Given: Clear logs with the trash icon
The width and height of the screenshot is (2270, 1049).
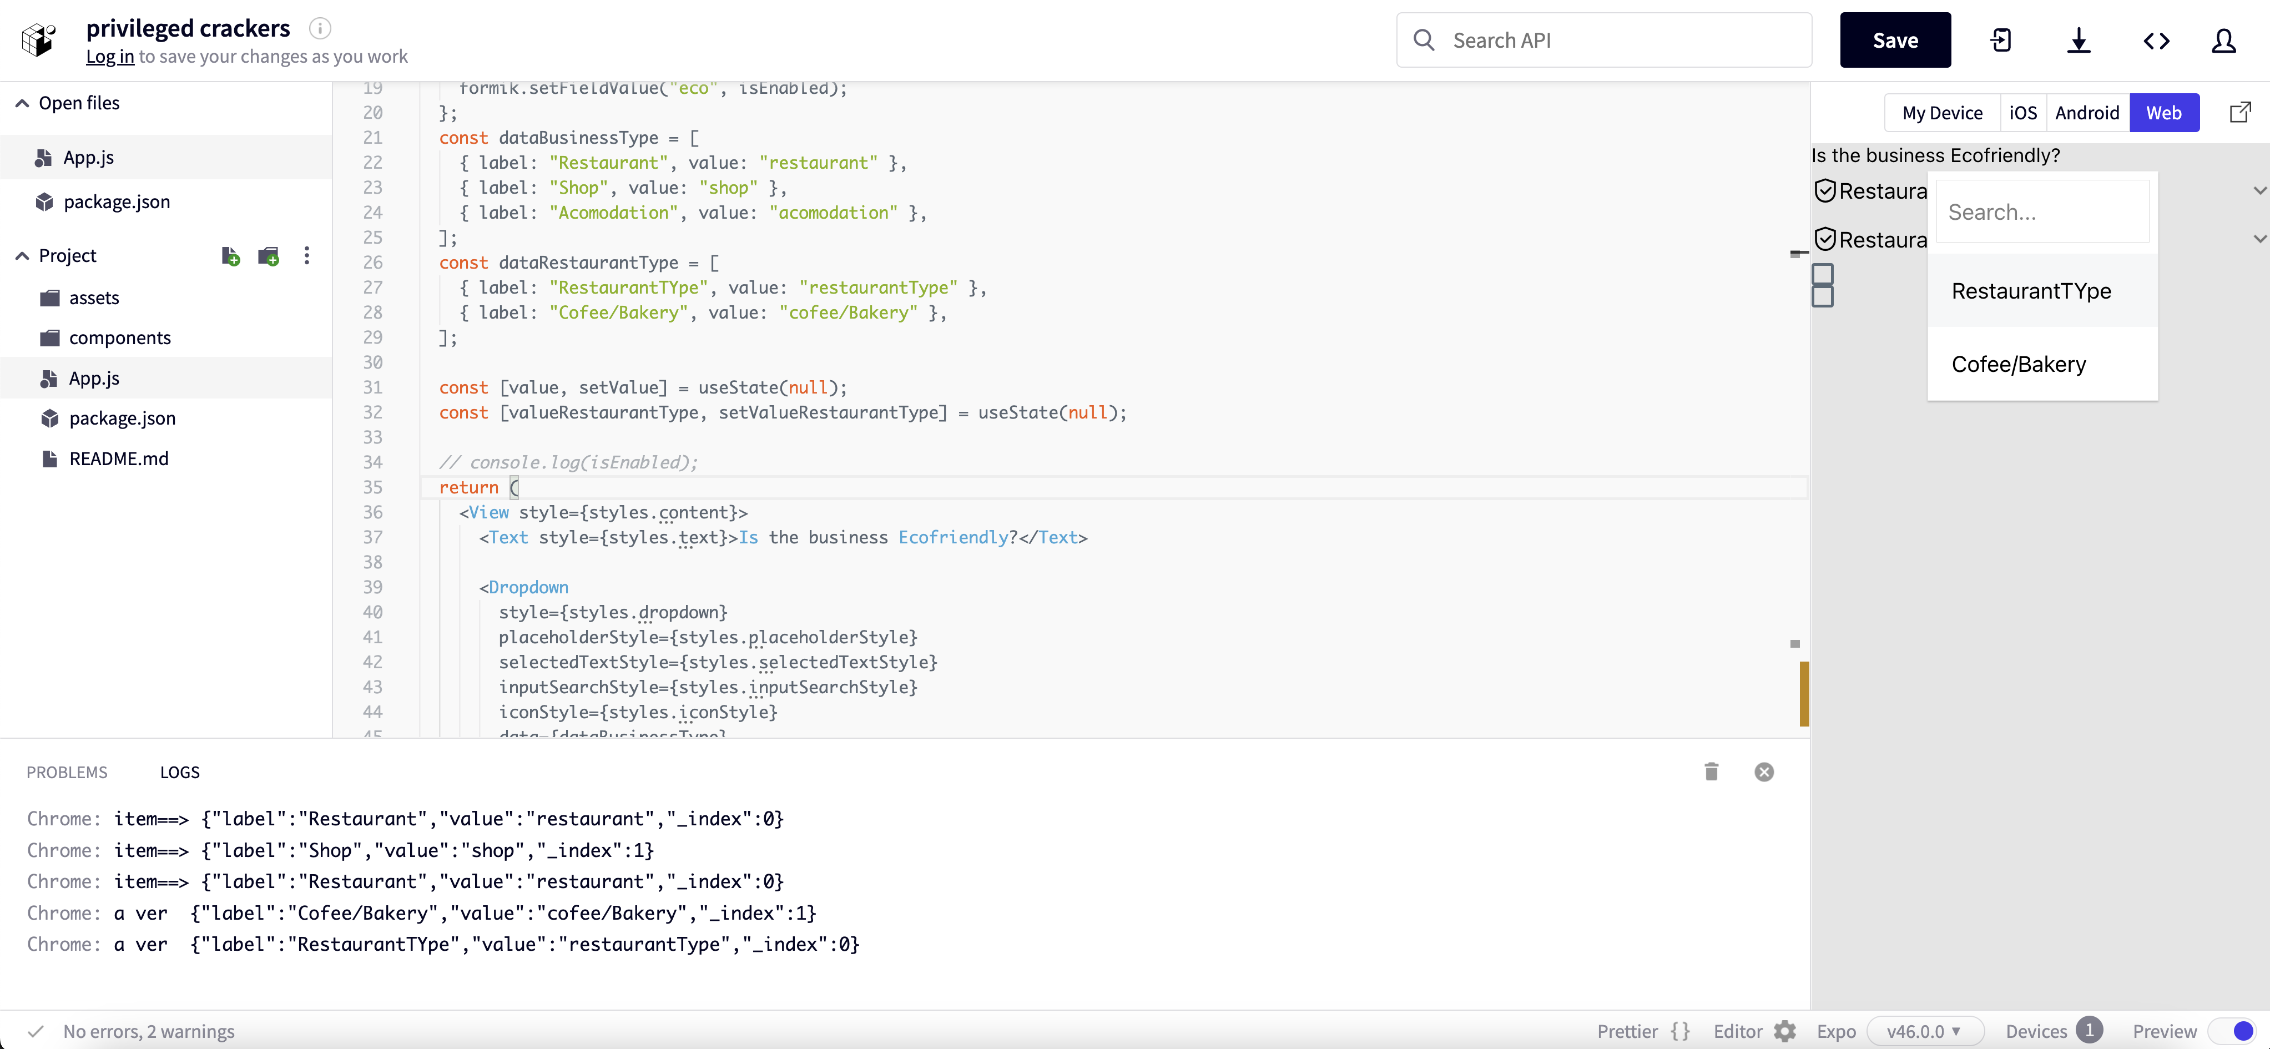Looking at the screenshot, I should tap(1711, 771).
